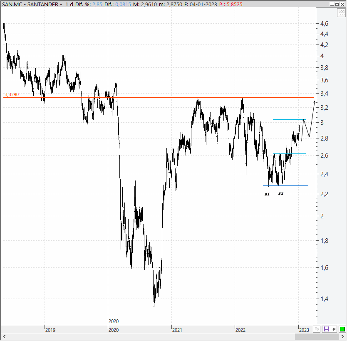The width and height of the screenshot is (347, 341).
Task: Click the 2022 label on time axis
Action: (x=240, y=330)
